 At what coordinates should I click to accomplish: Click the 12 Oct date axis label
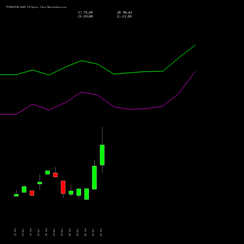point(15,232)
